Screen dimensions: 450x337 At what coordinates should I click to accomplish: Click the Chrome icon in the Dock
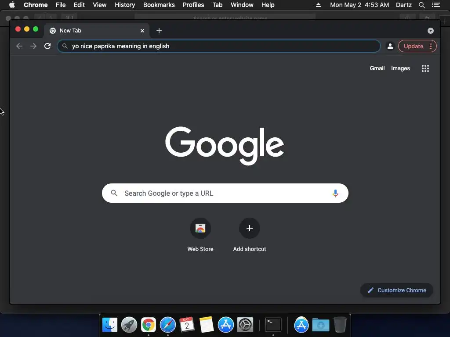149,325
